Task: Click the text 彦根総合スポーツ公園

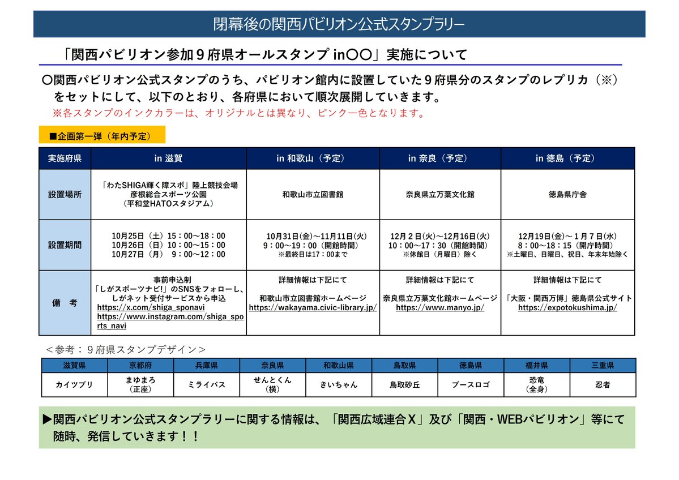Action: click(x=168, y=194)
